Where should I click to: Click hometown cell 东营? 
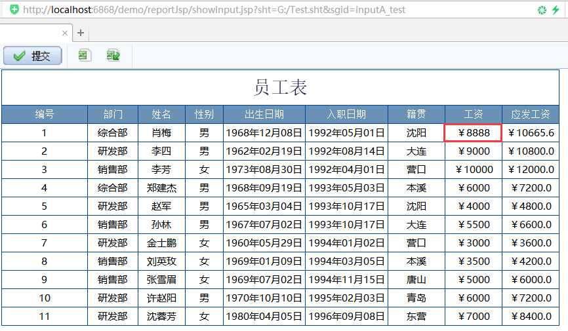(x=416, y=316)
